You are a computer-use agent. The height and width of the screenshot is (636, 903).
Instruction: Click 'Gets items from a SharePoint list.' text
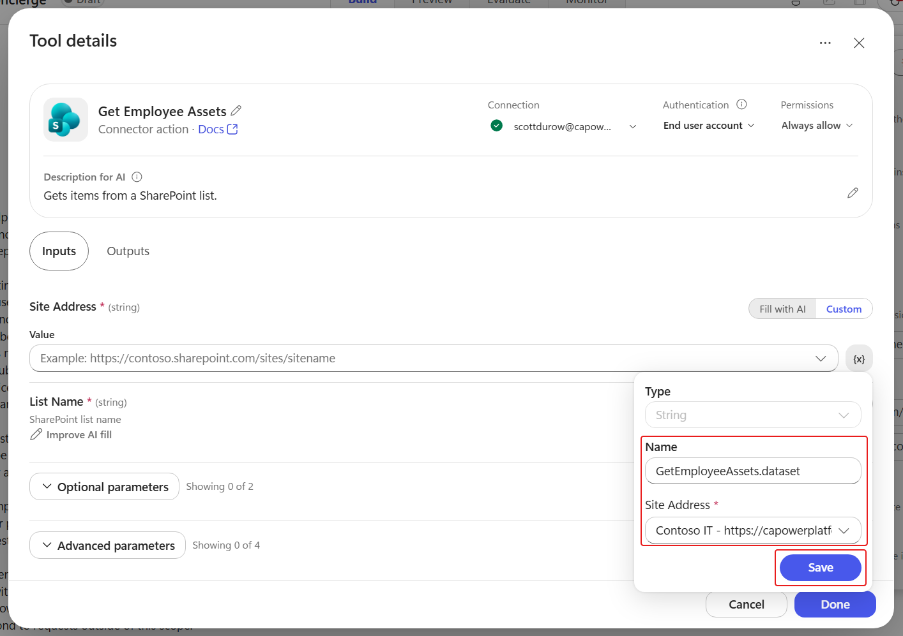pos(130,195)
